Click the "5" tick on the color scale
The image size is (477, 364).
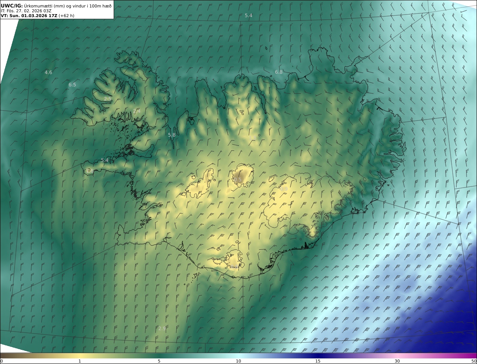click(x=159, y=361)
